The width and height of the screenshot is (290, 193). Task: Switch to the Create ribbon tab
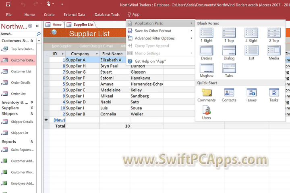49,14
